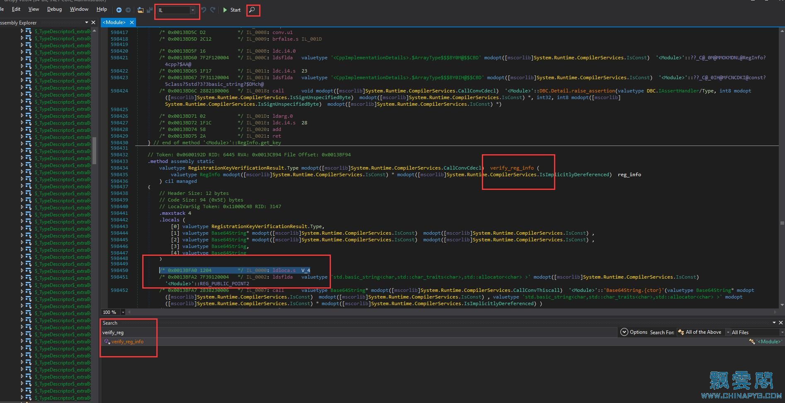Start debugging with the Start button
The height and width of the screenshot is (403, 785).
click(231, 10)
